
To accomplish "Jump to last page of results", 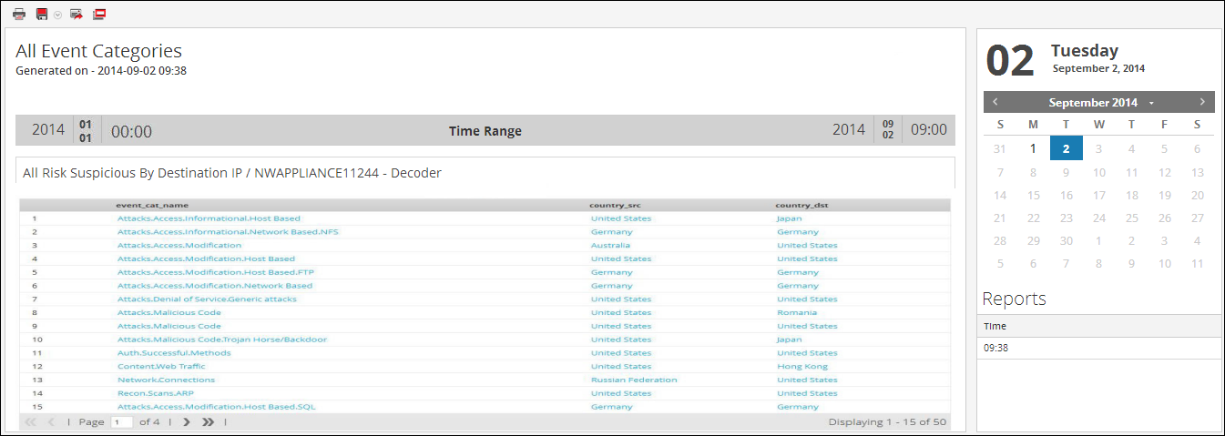I will click(x=209, y=422).
